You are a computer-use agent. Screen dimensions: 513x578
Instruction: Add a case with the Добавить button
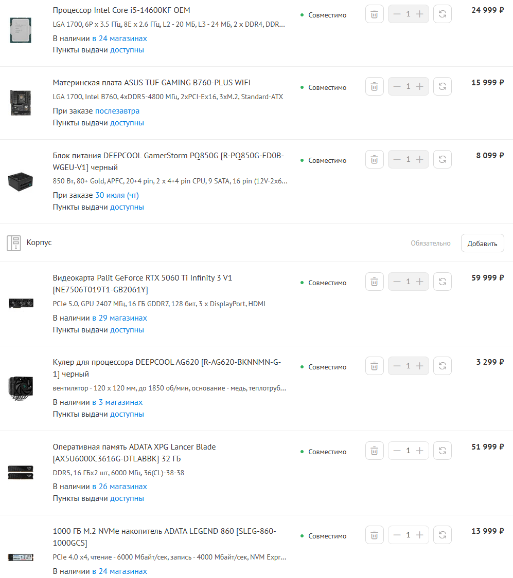tap(482, 244)
